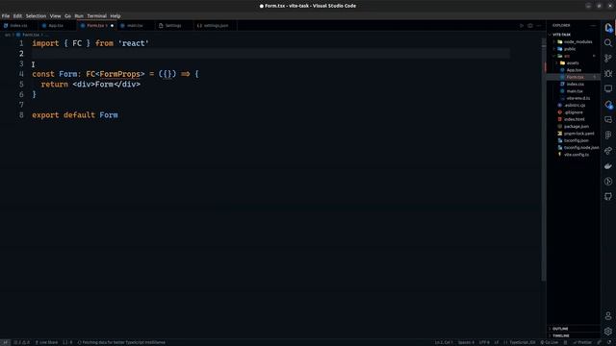Open Explorer panel more actions ellipsis
Image resolution: width=616 pixels, height=346 pixels.
click(x=593, y=26)
